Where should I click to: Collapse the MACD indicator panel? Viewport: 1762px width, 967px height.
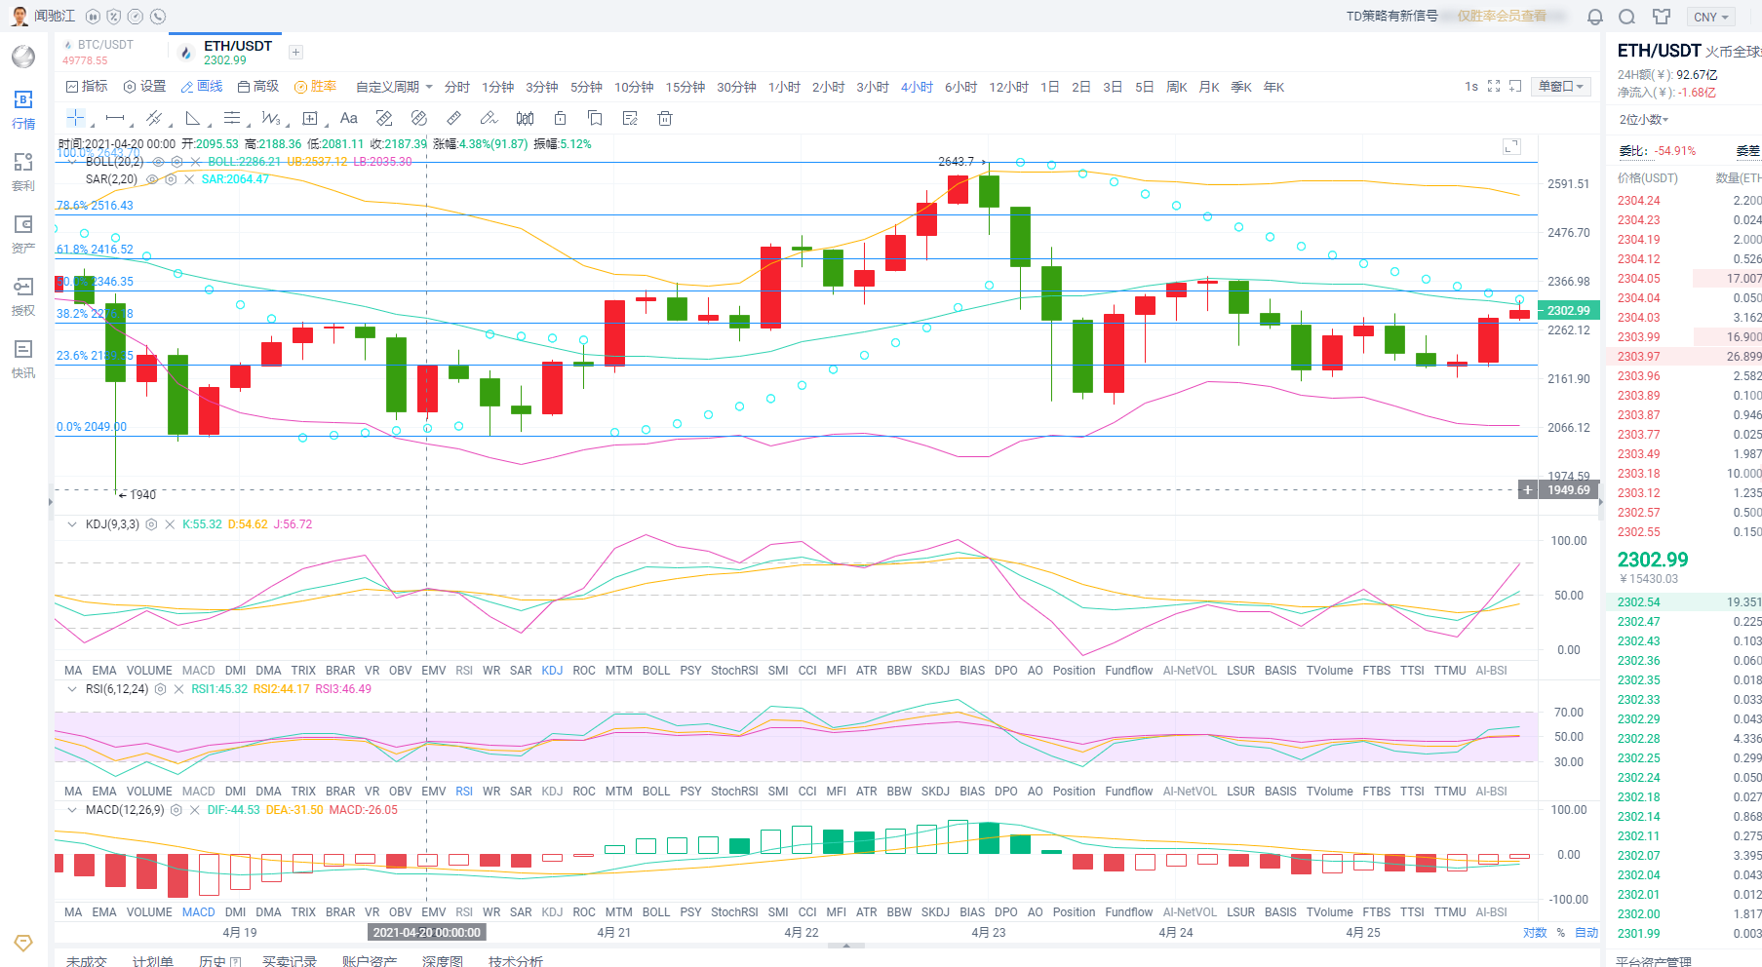coord(71,810)
